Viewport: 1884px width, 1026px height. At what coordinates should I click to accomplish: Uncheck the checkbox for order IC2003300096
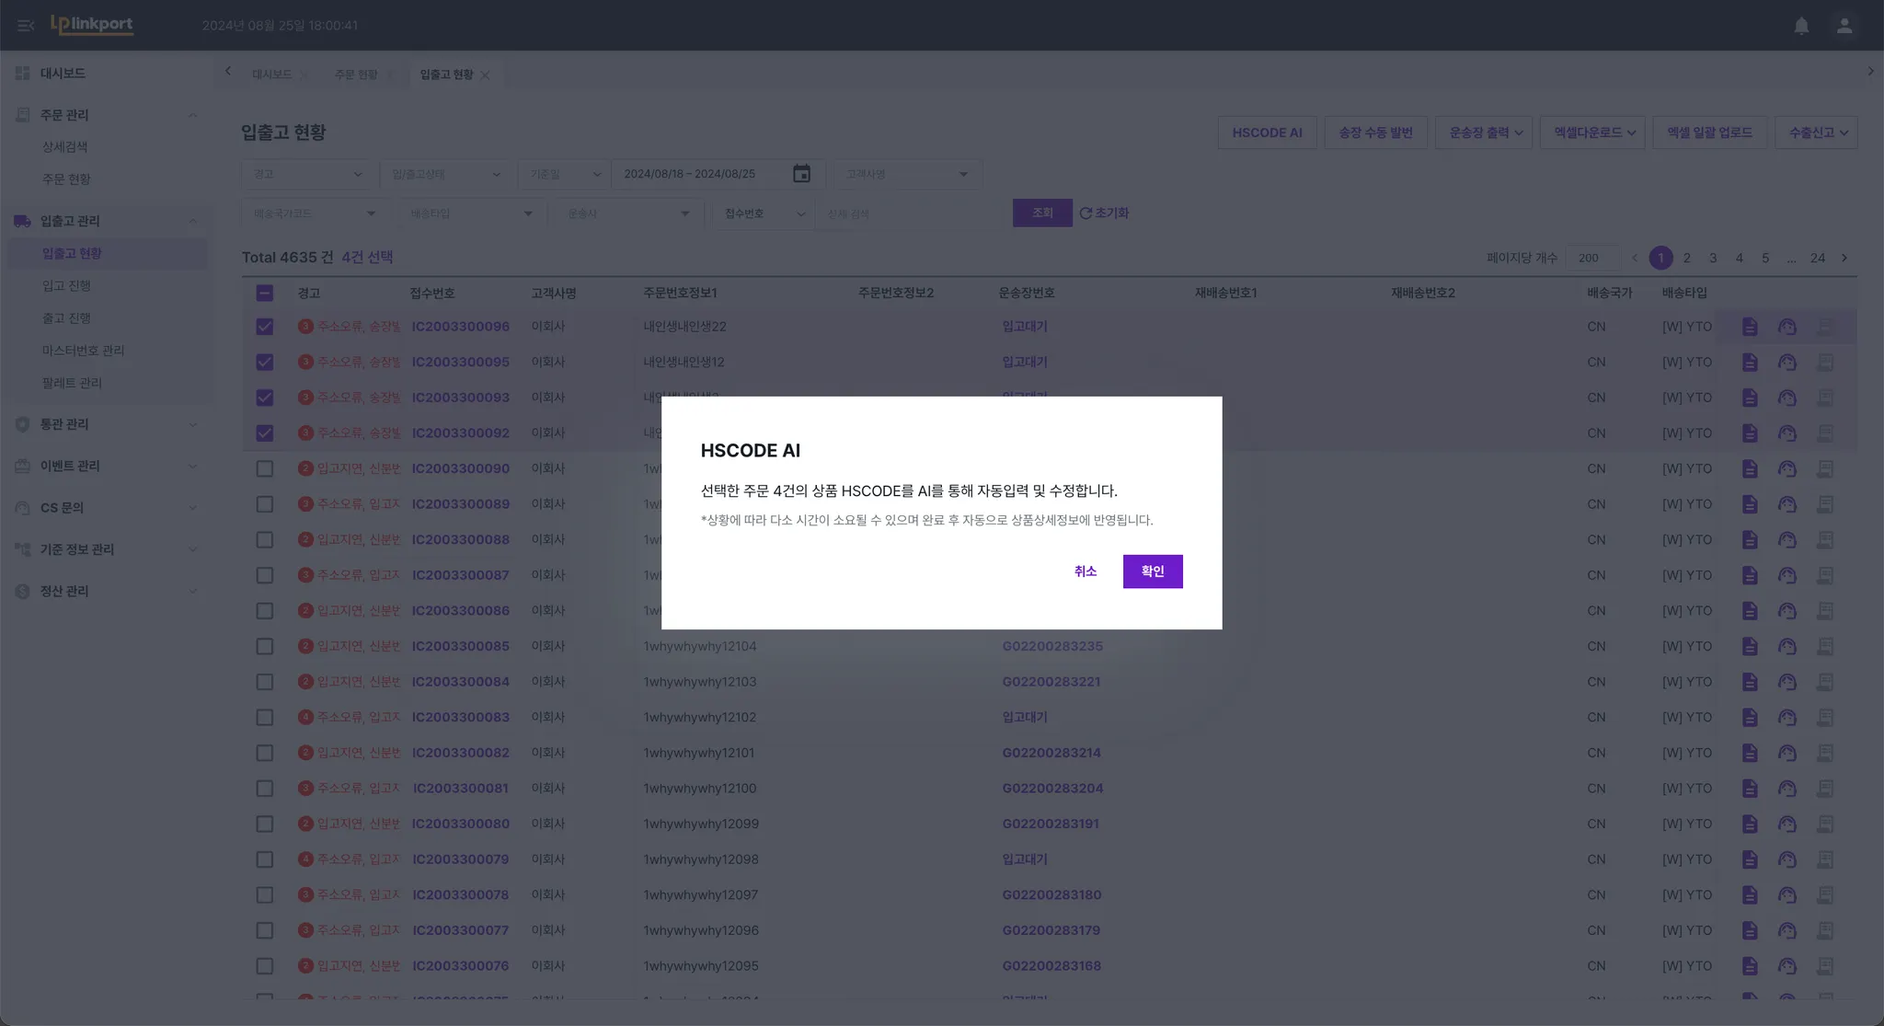pyautogui.click(x=265, y=327)
